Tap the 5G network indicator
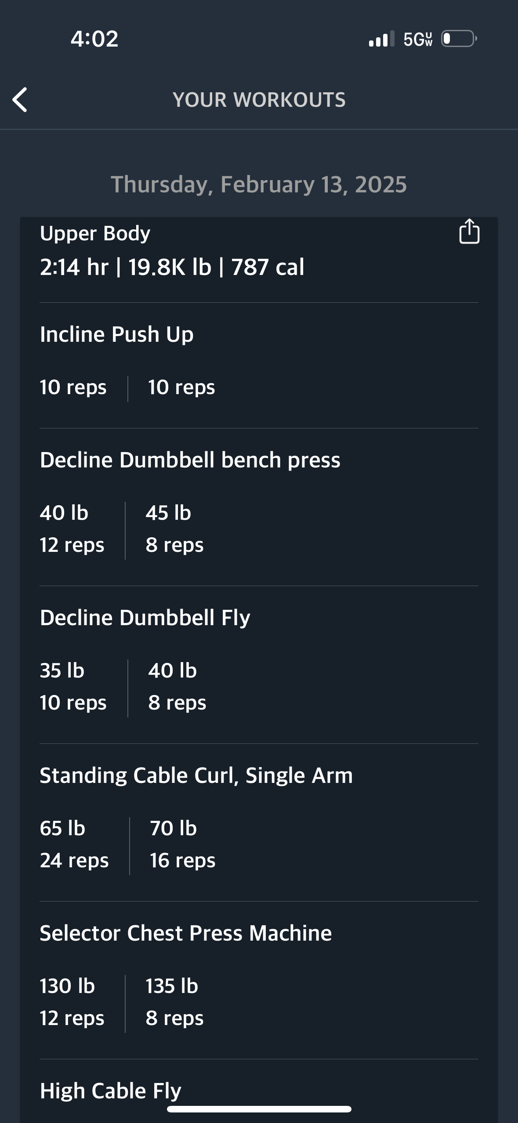The image size is (518, 1123). [x=418, y=39]
